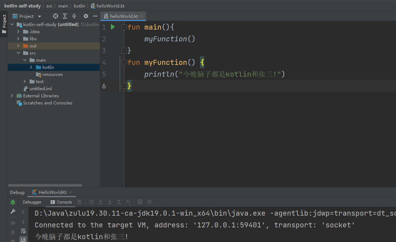Image resolution: width=396 pixels, height=242 pixels.
Task: Hide the Project panel with minus icon
Action: [95, 16]
